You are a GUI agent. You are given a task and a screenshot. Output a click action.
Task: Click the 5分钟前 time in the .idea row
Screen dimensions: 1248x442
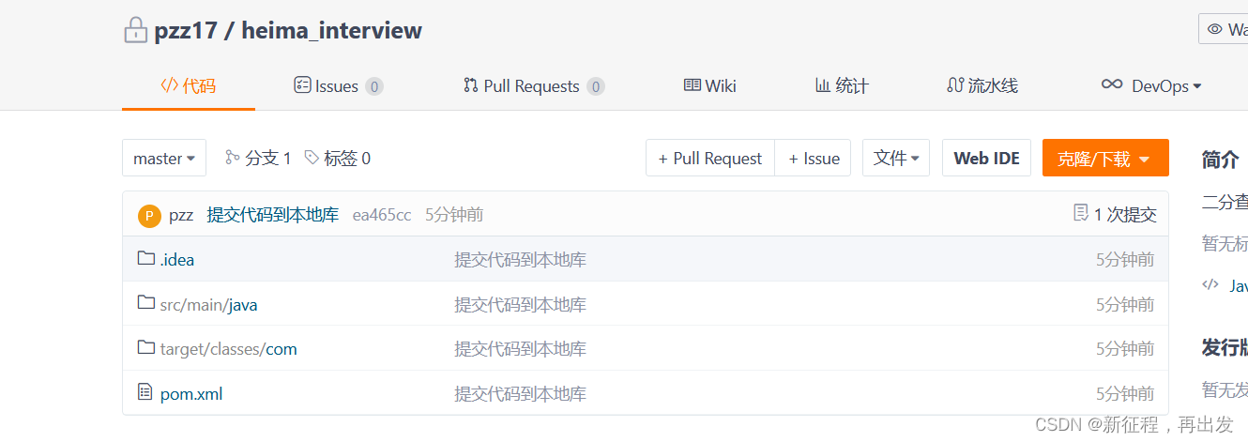1125,259
